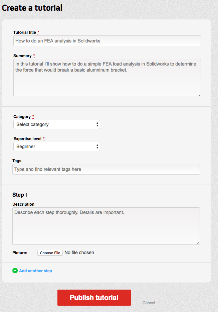
Task: Click the No file chosen text
Action: [x=79, y=252]
